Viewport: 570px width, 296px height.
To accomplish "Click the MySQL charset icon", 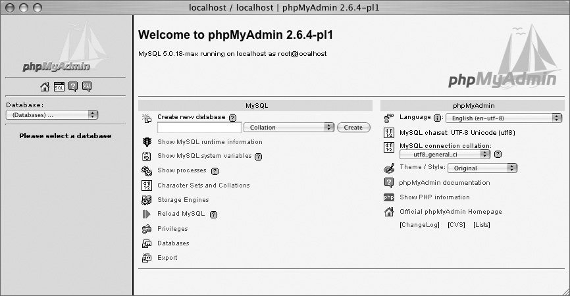I will 389,133.
